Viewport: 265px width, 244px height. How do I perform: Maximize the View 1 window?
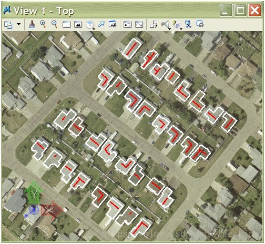pos(240,11)
